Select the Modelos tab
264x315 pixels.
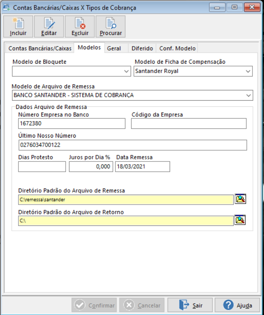(x=89, y=48)
